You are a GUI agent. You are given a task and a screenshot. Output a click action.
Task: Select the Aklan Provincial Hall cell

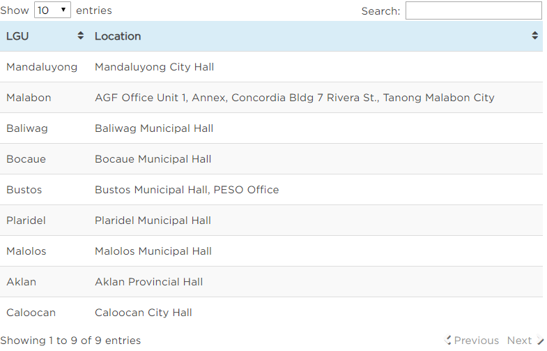point(149,282)
